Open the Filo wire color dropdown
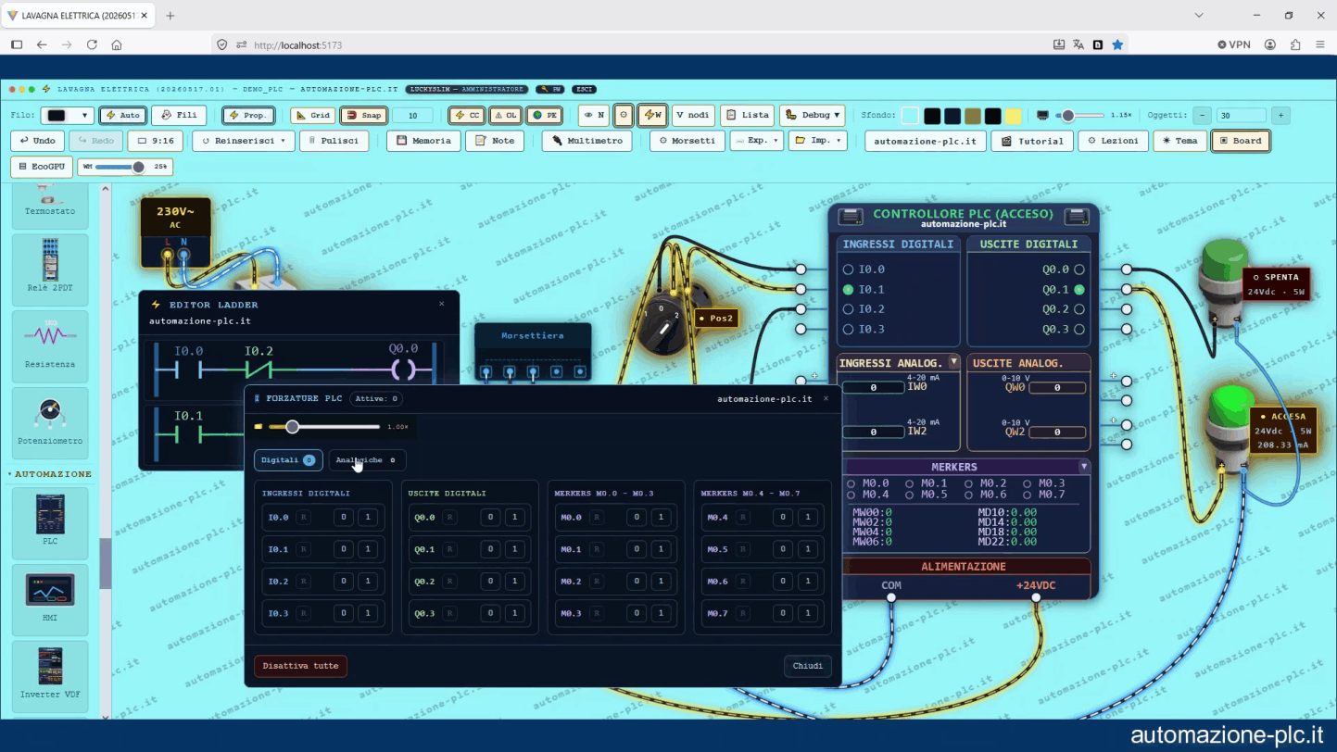 pos(68,115)
